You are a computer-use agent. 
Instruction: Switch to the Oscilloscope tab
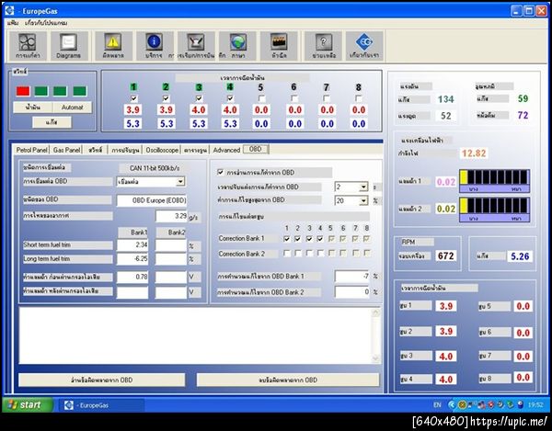(x=162, y=150)
